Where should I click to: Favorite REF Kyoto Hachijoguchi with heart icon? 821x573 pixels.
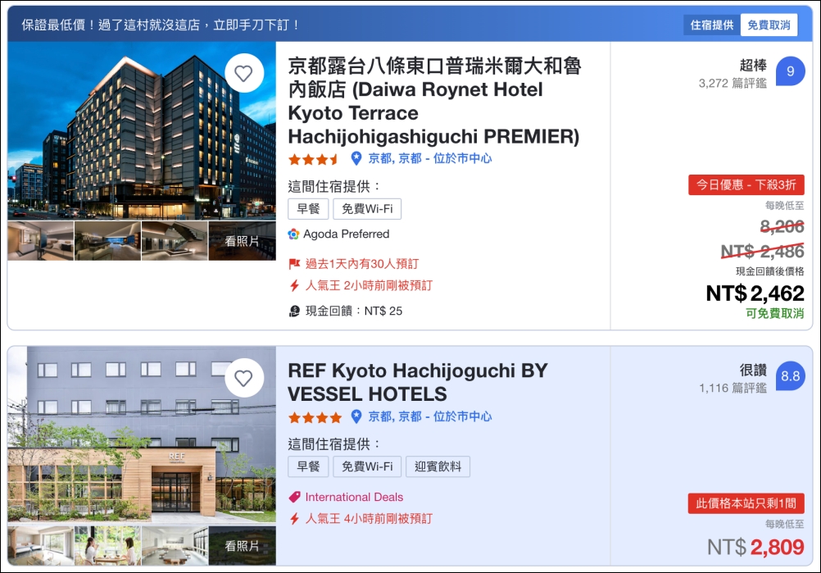coord(244,378)
